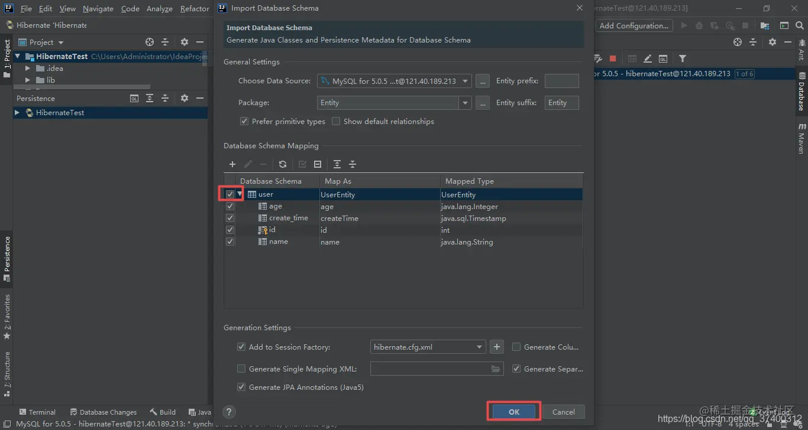808x430 pixels.
Task: Click locate crosshair icon in Project panel
Action: point(150,42)
